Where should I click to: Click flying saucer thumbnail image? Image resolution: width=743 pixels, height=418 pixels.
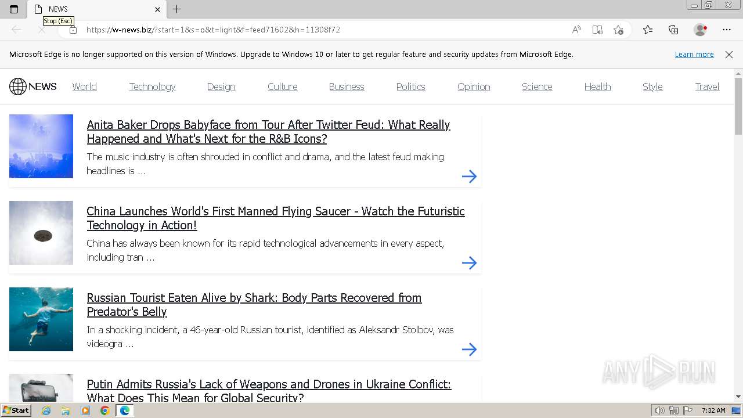click(x=41, y=233)
